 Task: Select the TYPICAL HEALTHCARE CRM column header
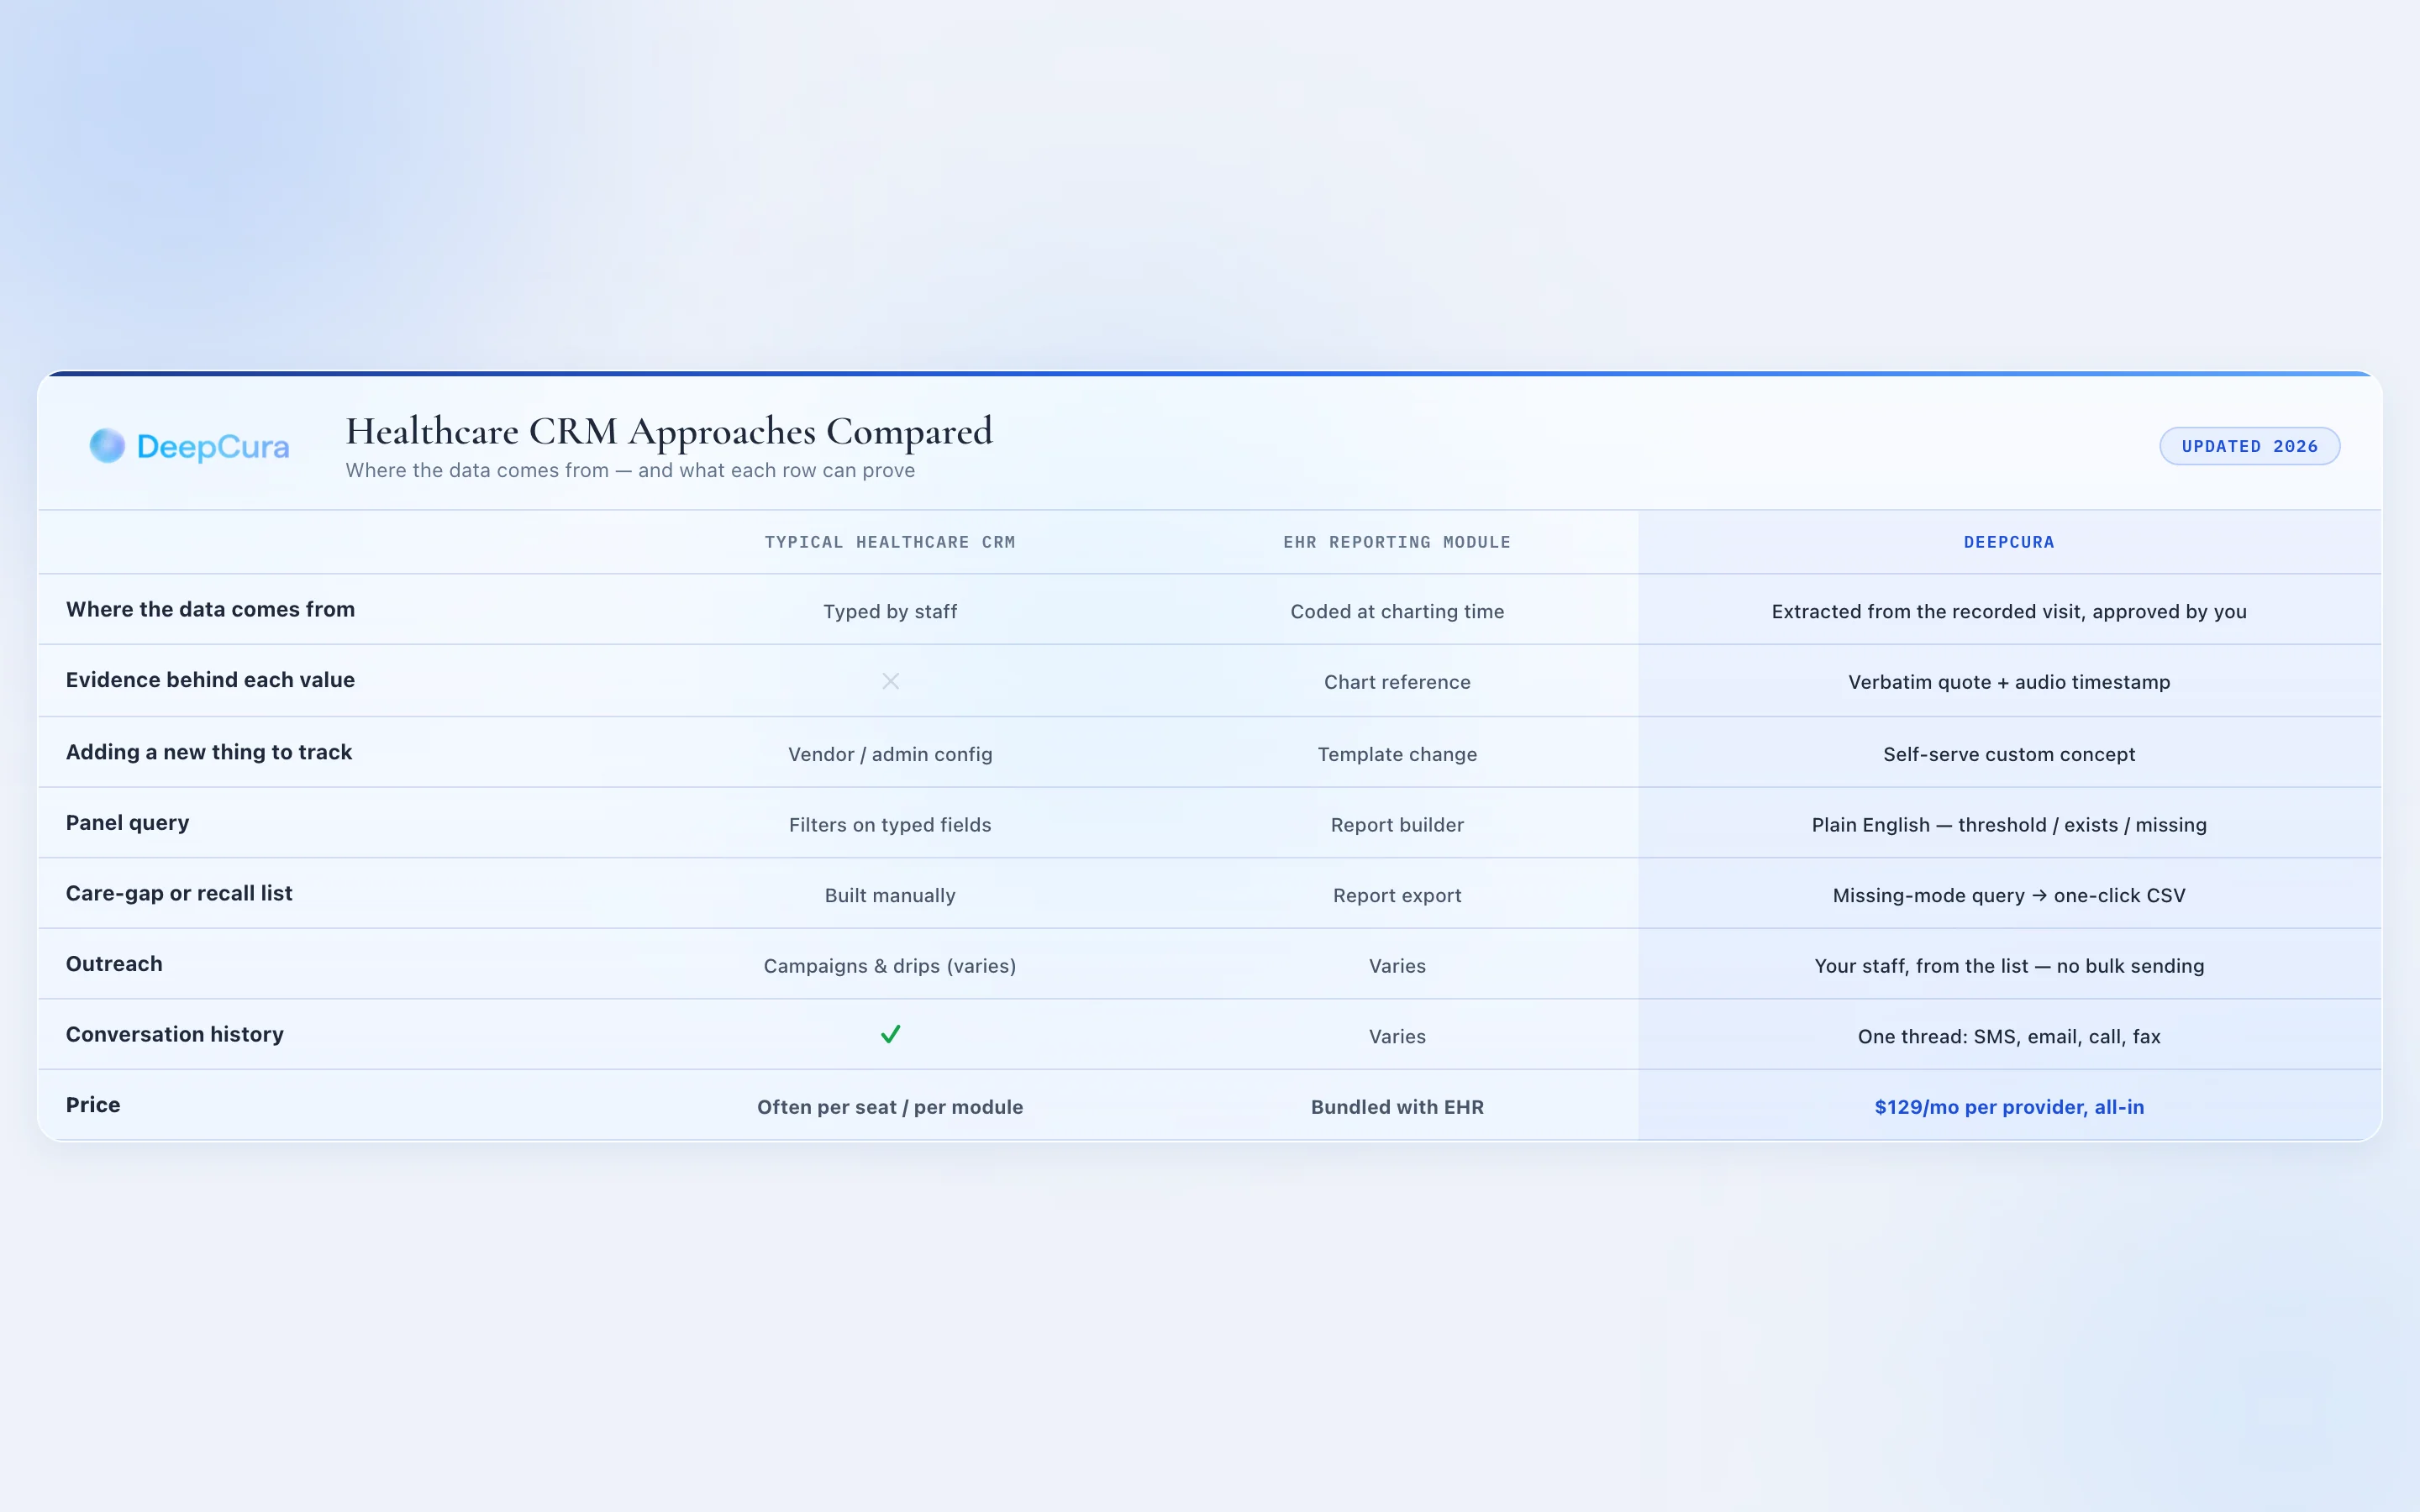[890, 542]
